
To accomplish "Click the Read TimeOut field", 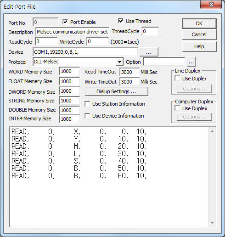I will click(129, 72).
